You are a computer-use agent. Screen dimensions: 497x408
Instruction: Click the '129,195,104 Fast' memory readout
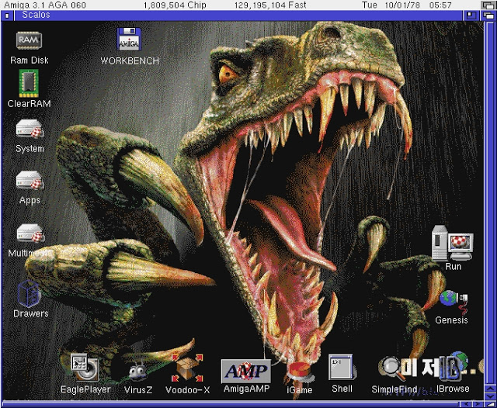click(x=270, y=5)
